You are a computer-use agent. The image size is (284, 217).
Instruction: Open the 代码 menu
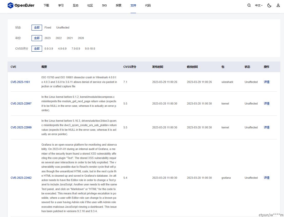tap(148, 5)
